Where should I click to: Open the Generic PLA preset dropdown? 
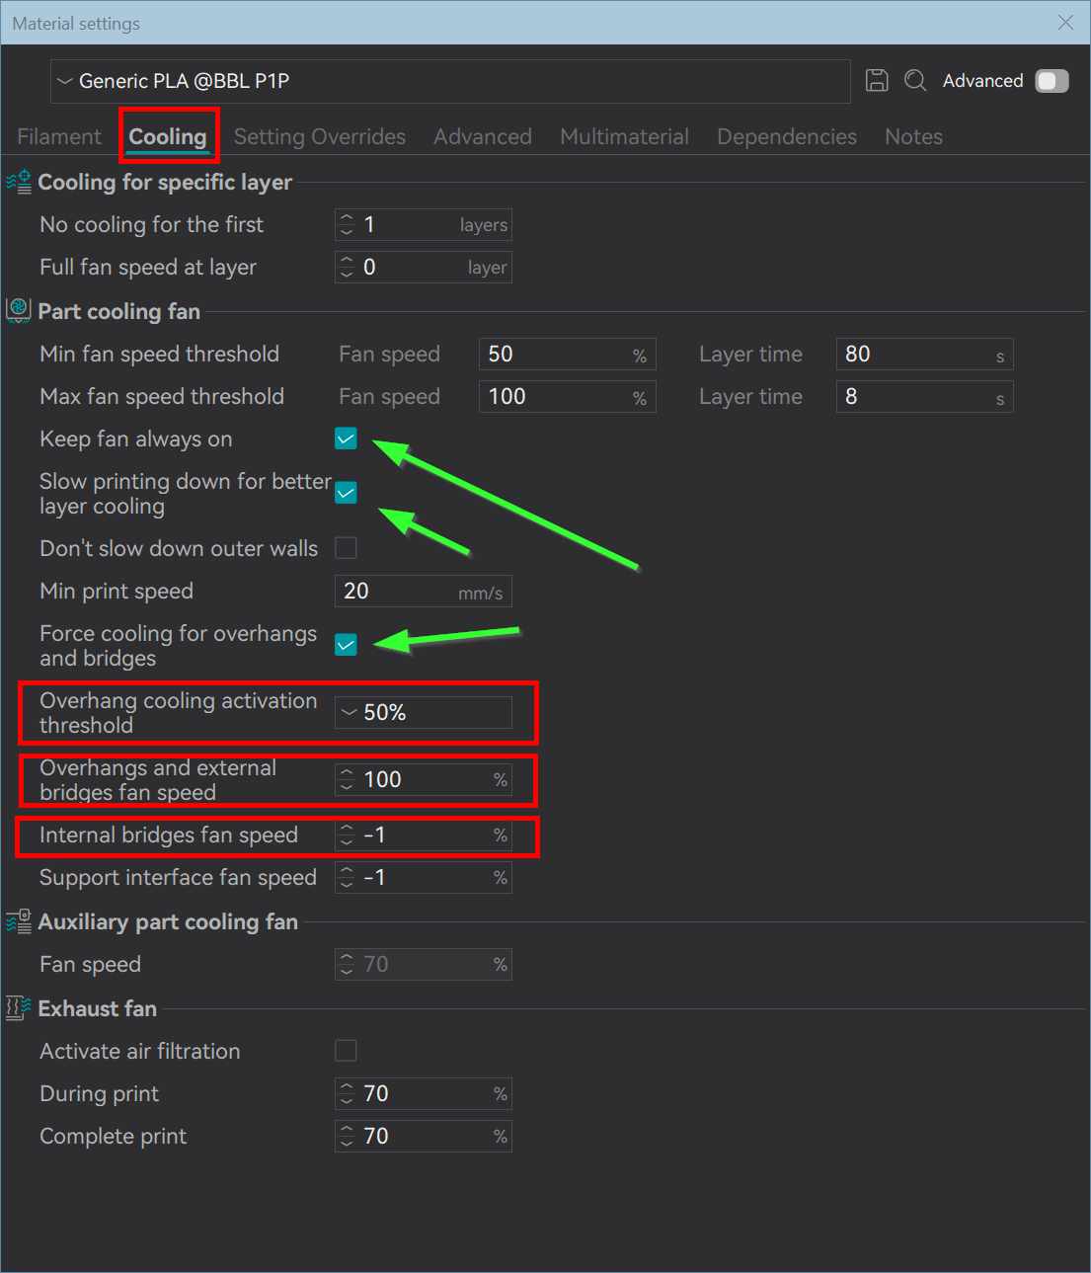[449, 81]
